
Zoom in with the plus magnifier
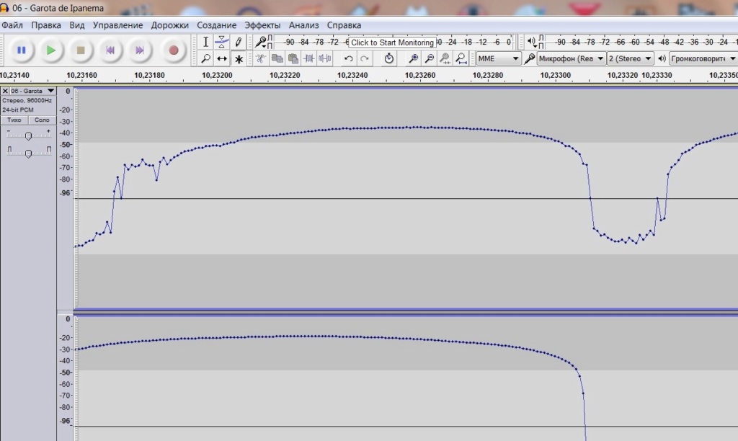coord(413,58)
